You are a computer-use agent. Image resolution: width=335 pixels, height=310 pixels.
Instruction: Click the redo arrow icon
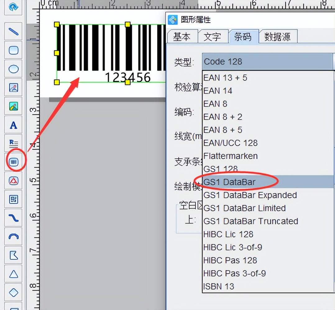click(13, 7)
